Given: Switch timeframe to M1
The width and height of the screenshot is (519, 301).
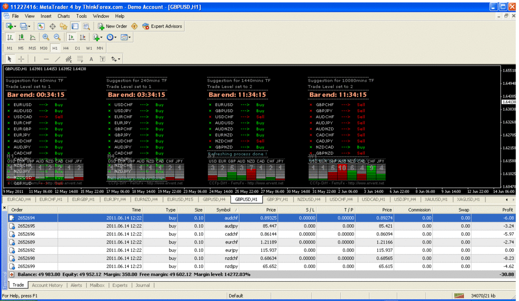Looking at the screenshot, I should click(10, 48).
